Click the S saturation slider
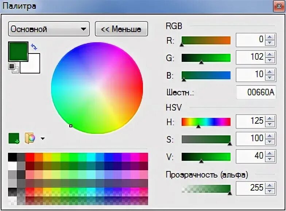This screenshot has width=286, height=211. click(x=206, y=139)
